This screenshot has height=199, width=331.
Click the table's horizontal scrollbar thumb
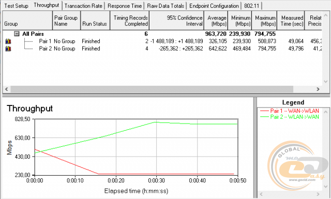152,89
